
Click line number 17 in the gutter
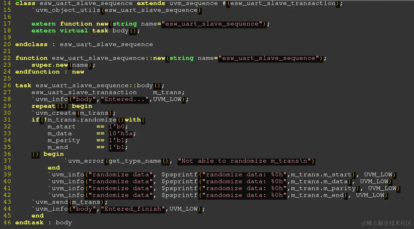(x=7, y=24)
